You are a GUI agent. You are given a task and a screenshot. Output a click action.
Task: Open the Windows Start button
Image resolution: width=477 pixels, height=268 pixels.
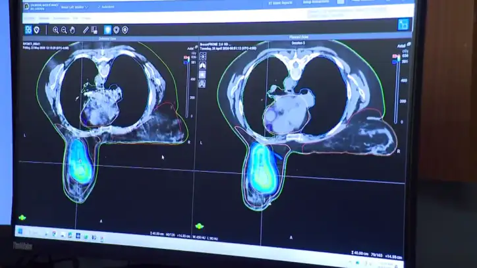pyautogui.click(x=20, y=232)
